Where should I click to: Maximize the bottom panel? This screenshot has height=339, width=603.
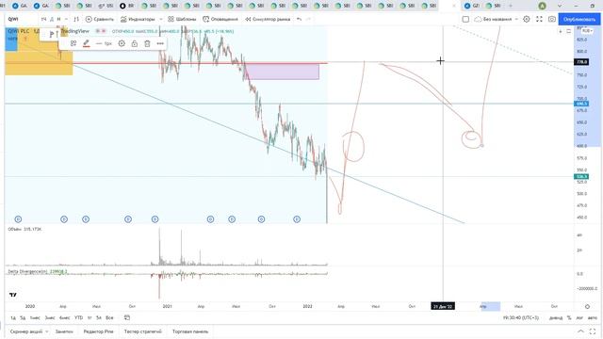pyautogui.click(x=593, y=331)
